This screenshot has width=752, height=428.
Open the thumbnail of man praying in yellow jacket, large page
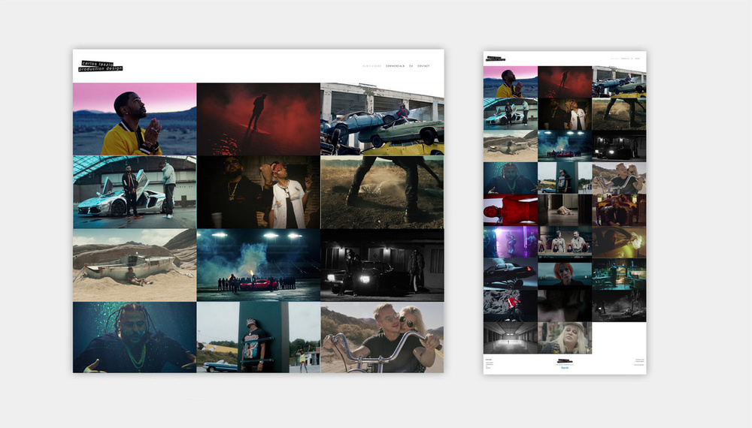coord(135,119)
